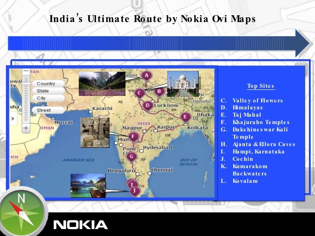Screen dimensions: 315x236
Task: Select Ajanta & Ellora Caves entry
Action: [x=264, y=144]
